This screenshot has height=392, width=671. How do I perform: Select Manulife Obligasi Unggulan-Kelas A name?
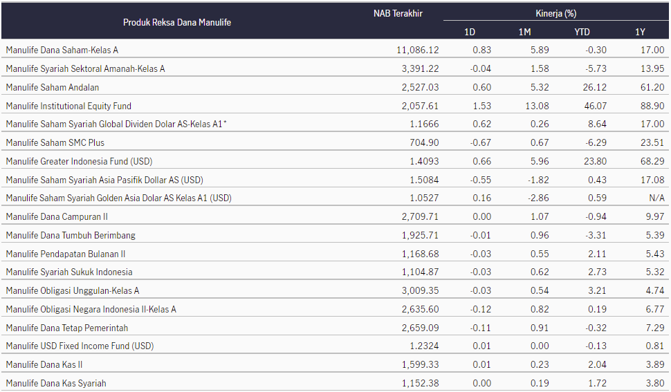[x=73, y=291]
